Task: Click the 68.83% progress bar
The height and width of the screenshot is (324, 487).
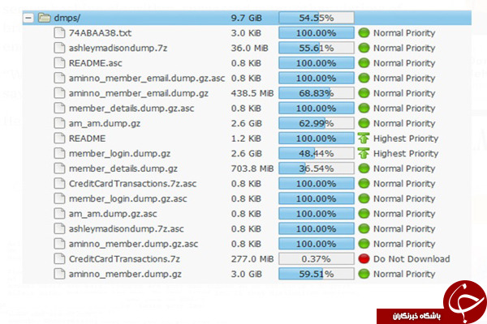Action: (x=317, y=93)
